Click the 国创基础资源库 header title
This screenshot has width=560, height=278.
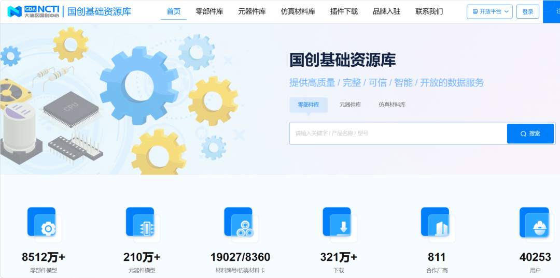[x=99, y=11]
